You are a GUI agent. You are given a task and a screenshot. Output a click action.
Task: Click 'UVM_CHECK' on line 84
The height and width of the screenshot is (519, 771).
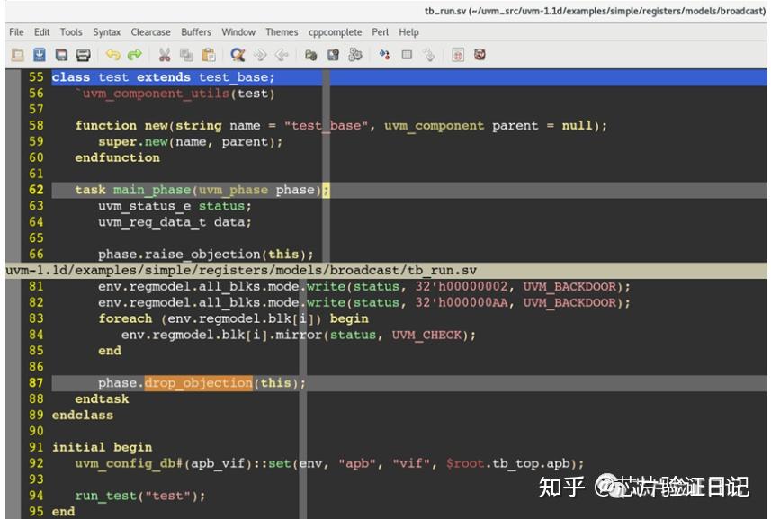427,335
